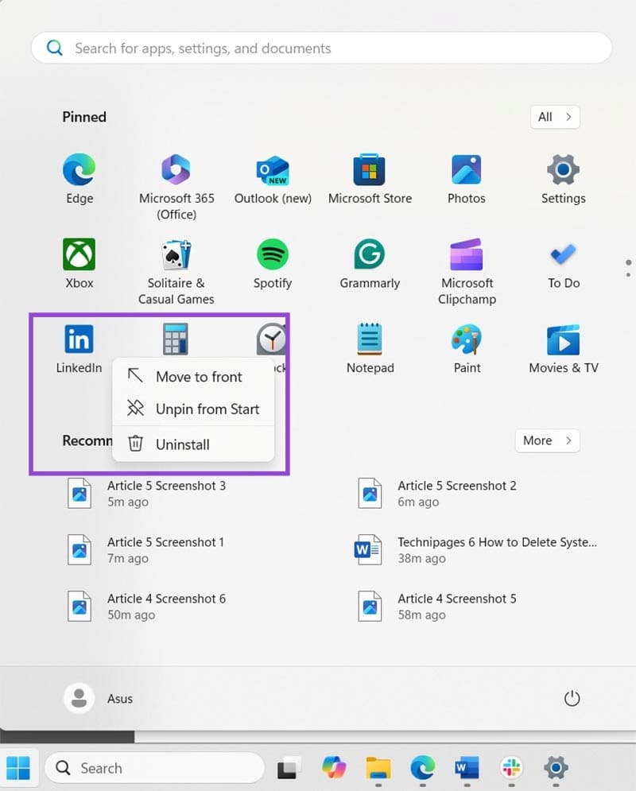This screenshot has height=791, width=636.
Task: Open Article 5 Screenshot 2 file
Action: 436,494
